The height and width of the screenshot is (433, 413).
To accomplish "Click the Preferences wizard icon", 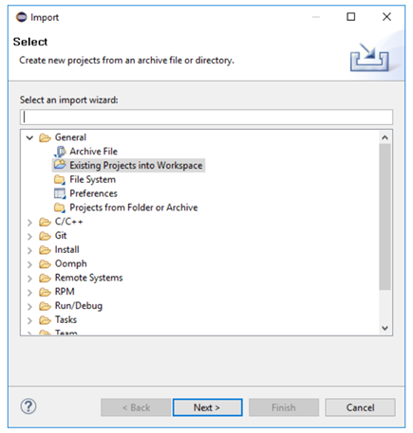I will coord(60,193).
